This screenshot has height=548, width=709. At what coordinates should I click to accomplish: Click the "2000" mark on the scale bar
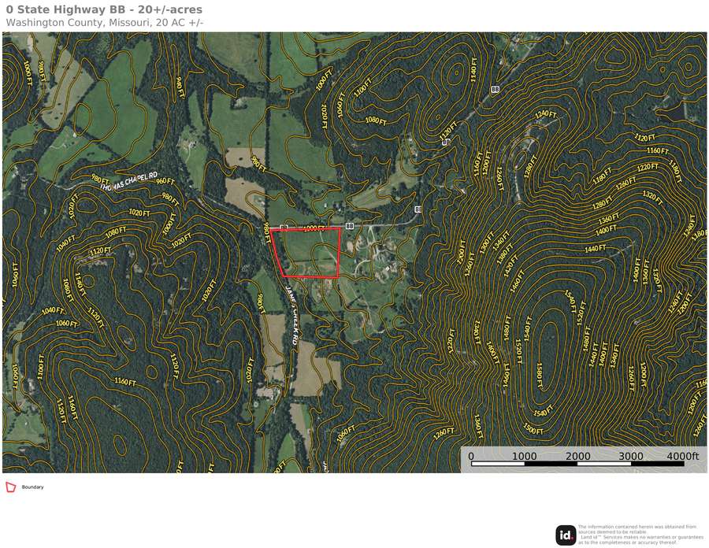(578, 456)
